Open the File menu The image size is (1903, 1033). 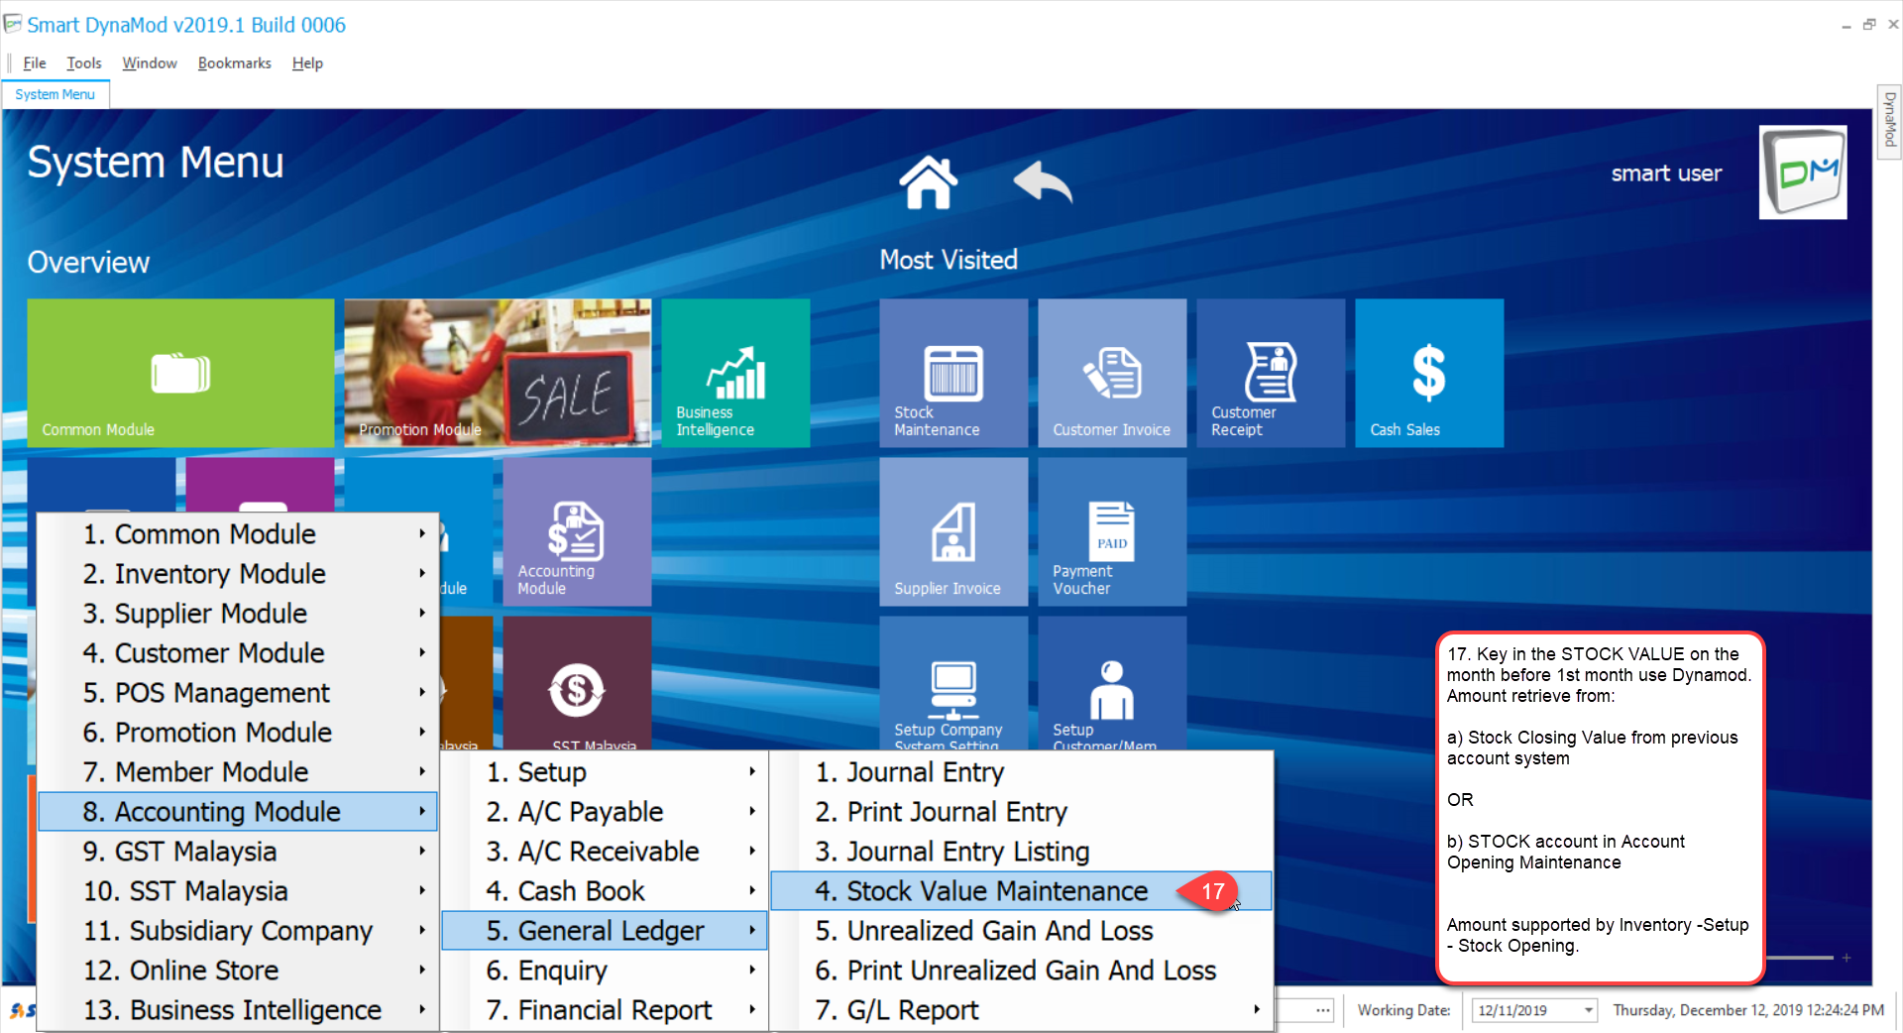click(35, 62)
